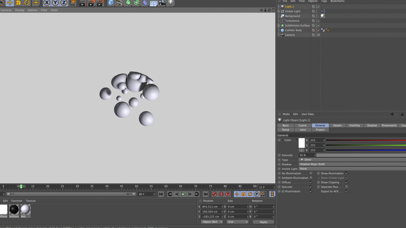
Task: Open the Shadow Maps (Soft) dropdown
Action: tap(352, 164)
